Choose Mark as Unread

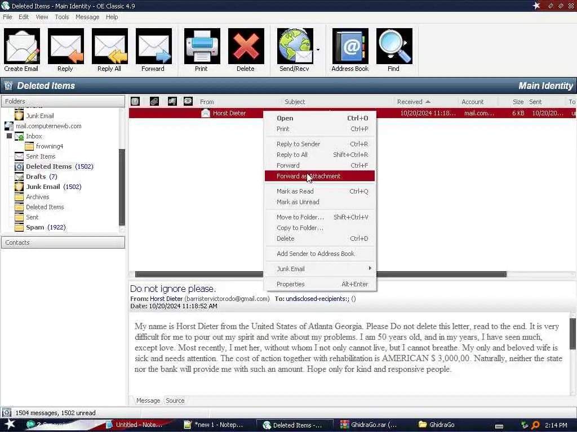coord(320,202)
